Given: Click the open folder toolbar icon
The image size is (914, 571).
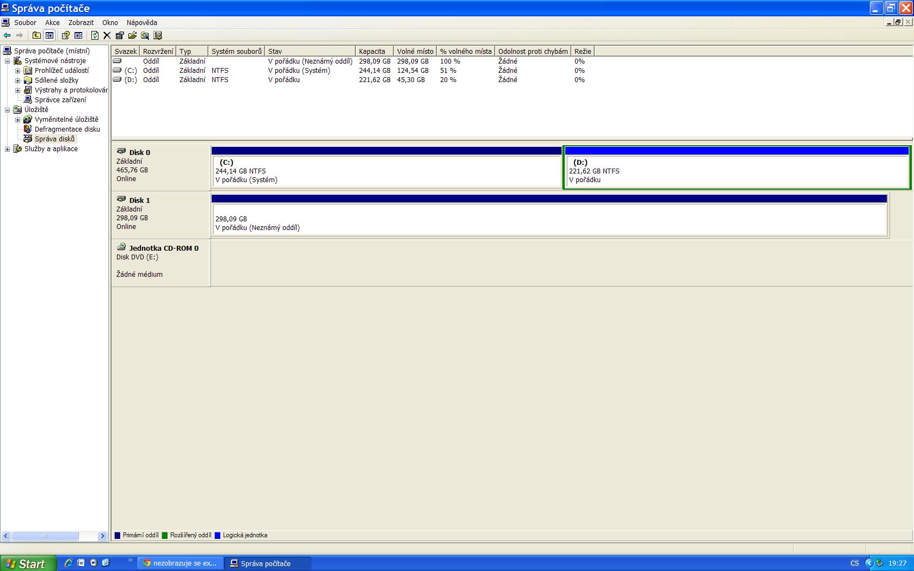Looking at the screenshot, I should (132, 35).
